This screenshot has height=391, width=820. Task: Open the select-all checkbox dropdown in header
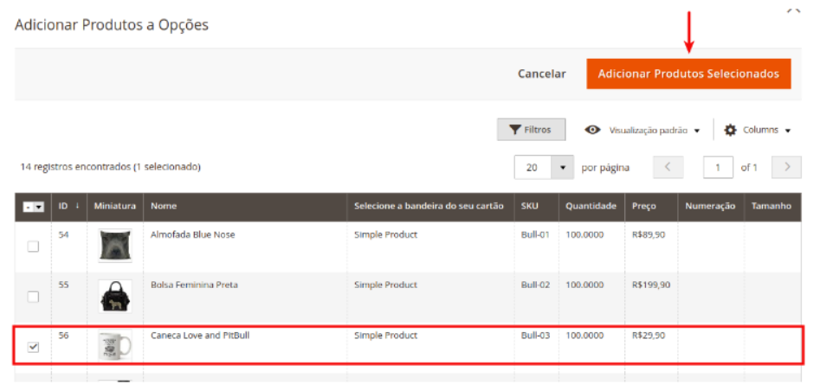[x=39, y=208]
